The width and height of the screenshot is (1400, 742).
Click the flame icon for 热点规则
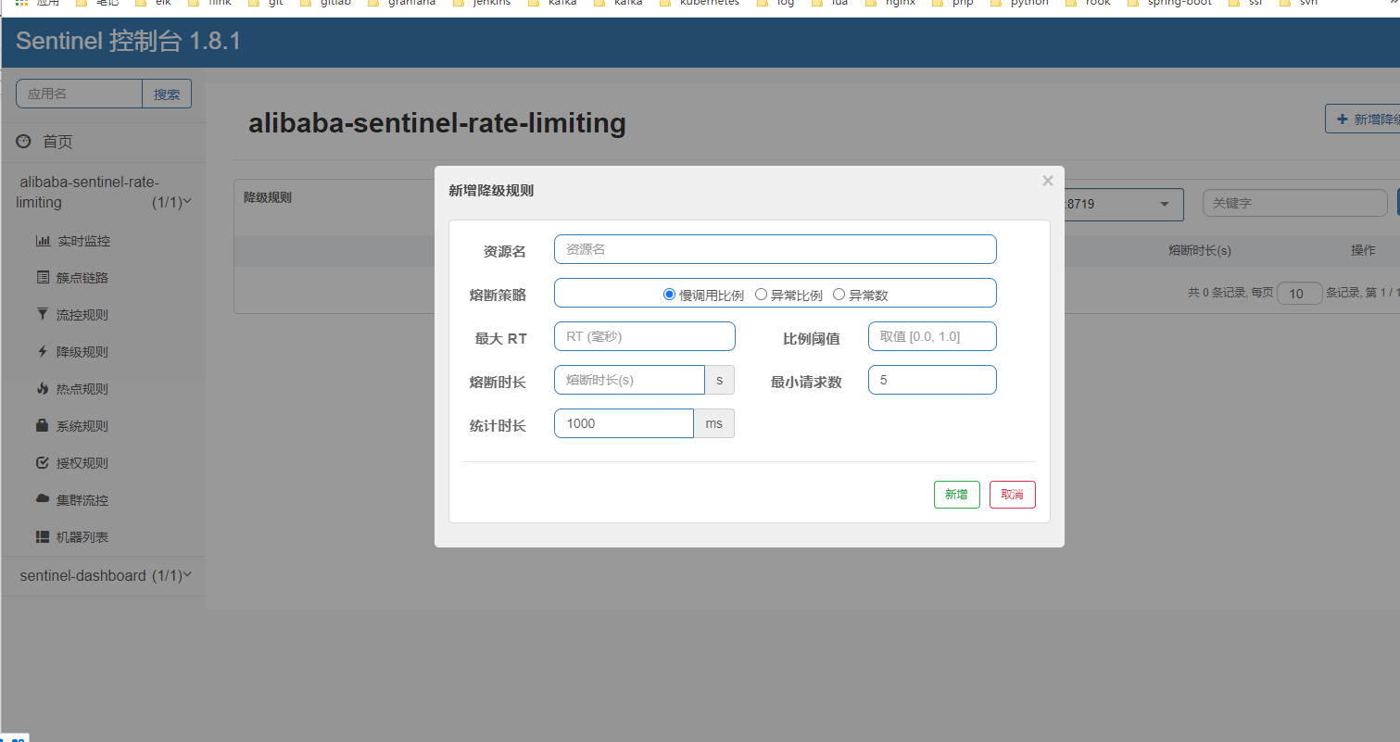pos(43,389)
